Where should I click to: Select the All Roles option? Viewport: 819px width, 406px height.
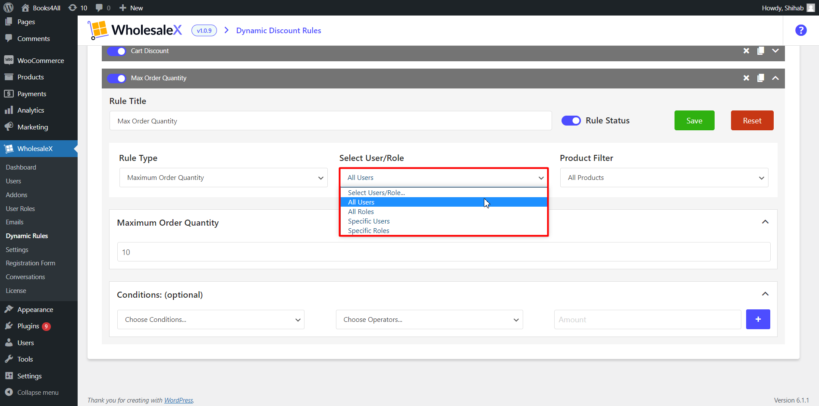pos(444,211)
